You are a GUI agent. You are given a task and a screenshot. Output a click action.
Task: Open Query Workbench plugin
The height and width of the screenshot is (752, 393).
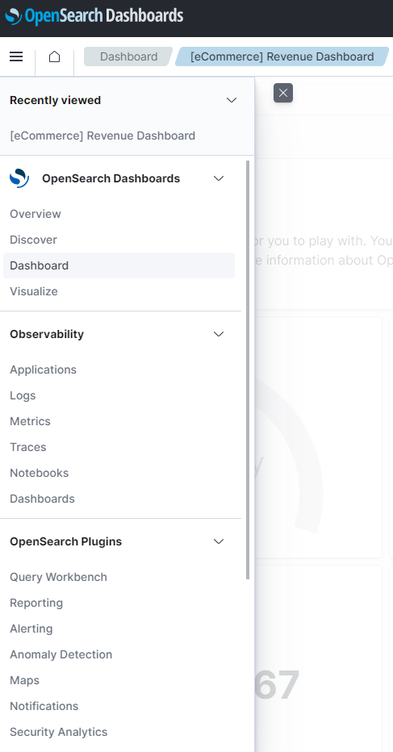[59, 577]
